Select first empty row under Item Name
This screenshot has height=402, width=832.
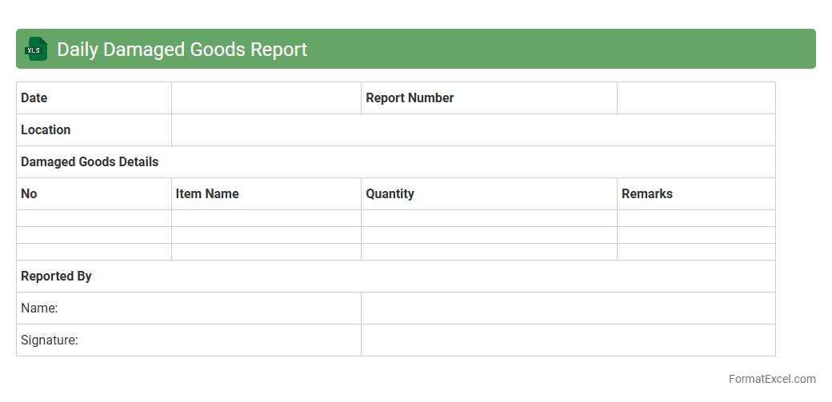pos(266,218)
